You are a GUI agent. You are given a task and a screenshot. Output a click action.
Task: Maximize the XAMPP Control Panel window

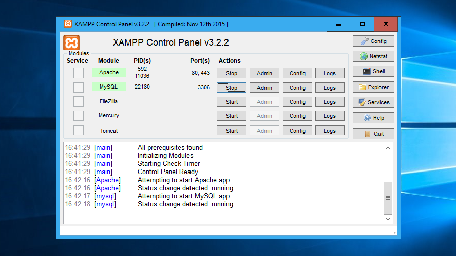[x=362, y=24]
